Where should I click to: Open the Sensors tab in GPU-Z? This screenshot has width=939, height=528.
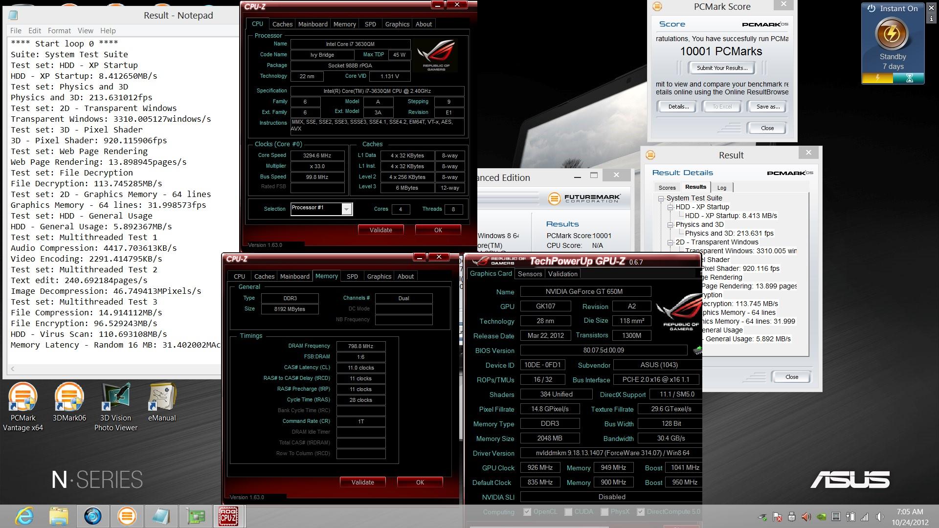pyautogui.click(x=530, y=274)
